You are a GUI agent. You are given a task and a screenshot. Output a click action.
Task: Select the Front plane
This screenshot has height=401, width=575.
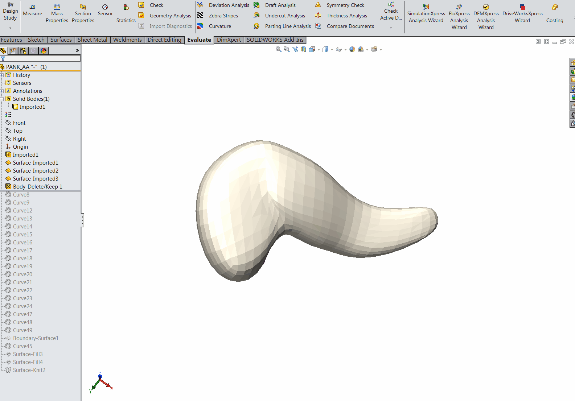click(x=16, y=123)
